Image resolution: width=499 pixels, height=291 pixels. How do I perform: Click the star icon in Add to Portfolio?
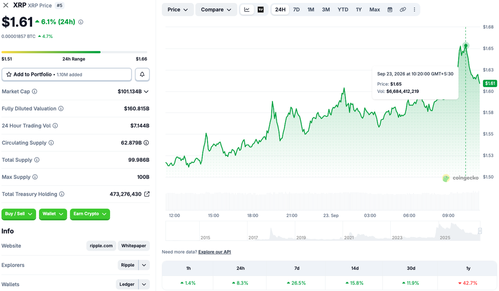pos(9,74)
